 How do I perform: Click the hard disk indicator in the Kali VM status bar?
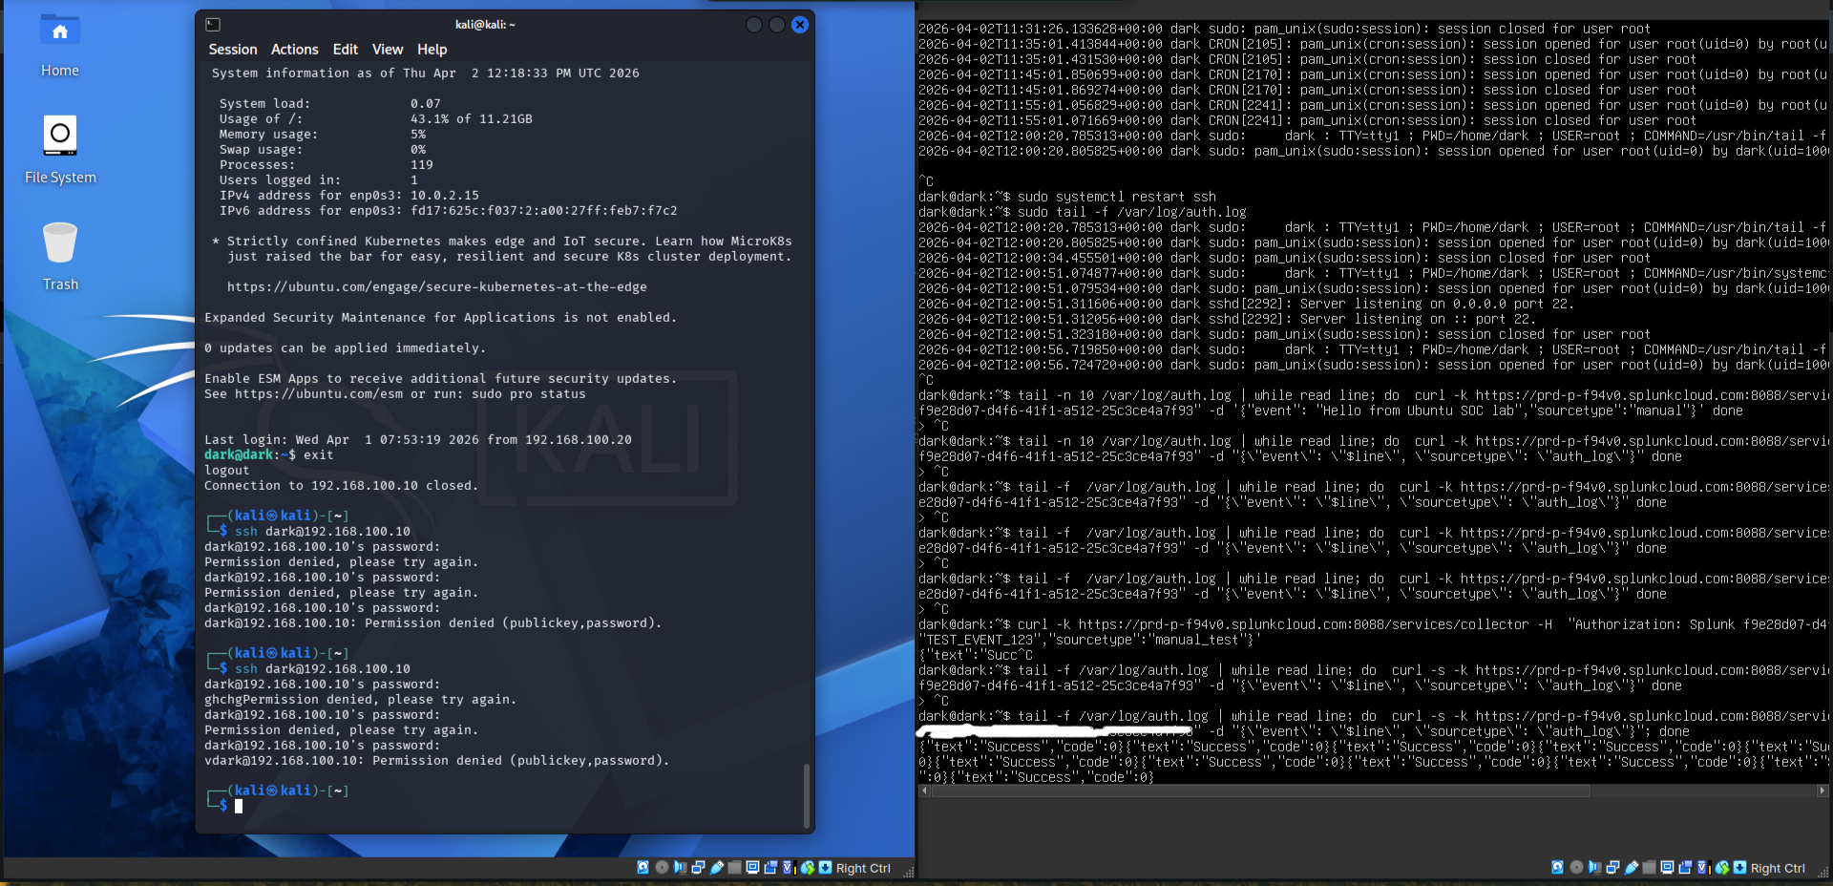(x=643, y=867)
